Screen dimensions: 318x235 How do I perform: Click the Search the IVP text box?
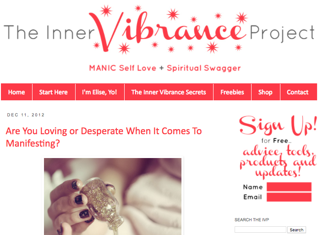point(260,230)
